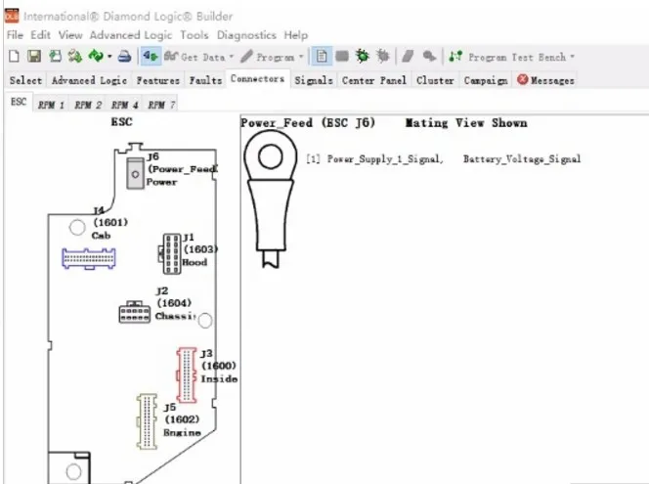Click the J1 Hood connector graphic
This screenshot has height=484, width=649.
[x=170, y=254]
